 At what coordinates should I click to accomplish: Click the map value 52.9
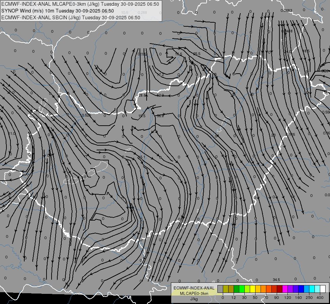(160, 95)
